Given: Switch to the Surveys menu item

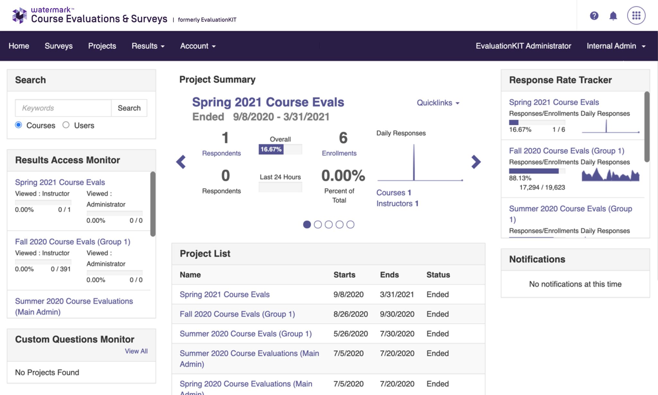Looking at the screenshot, I should coord(58,46).
